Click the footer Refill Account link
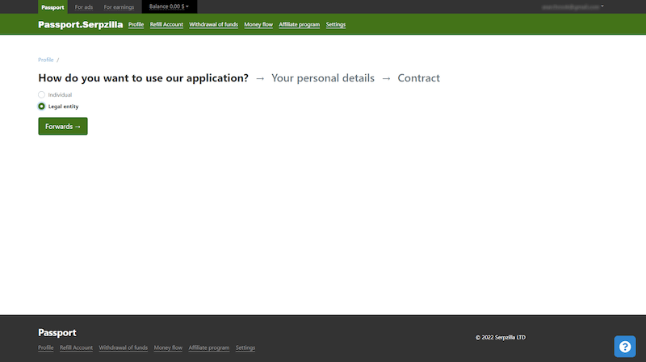 click(x=76, y=347)
